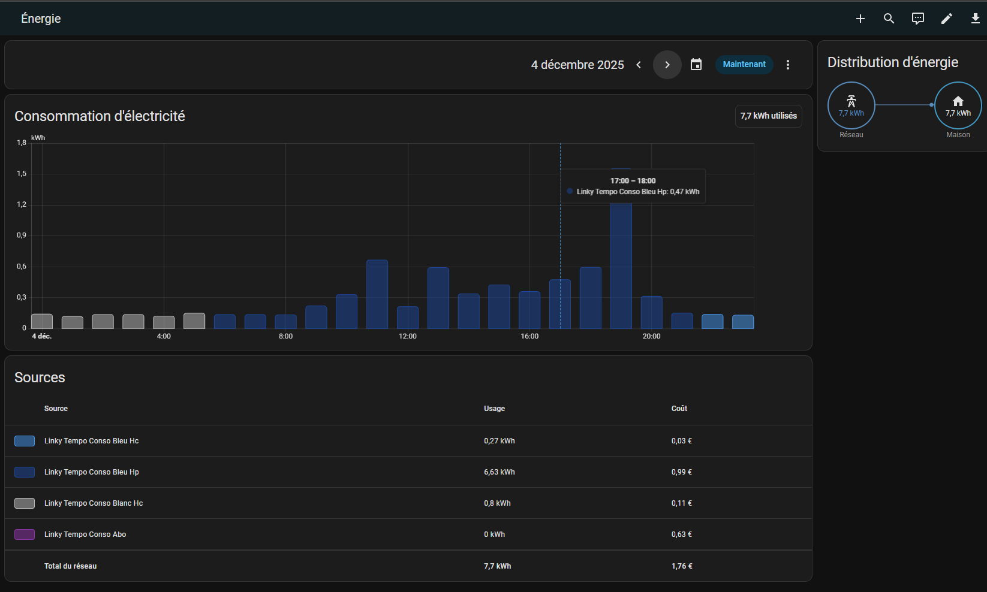
Task: Advance to next day with right chevron
Action: click(x=667, y=65)
